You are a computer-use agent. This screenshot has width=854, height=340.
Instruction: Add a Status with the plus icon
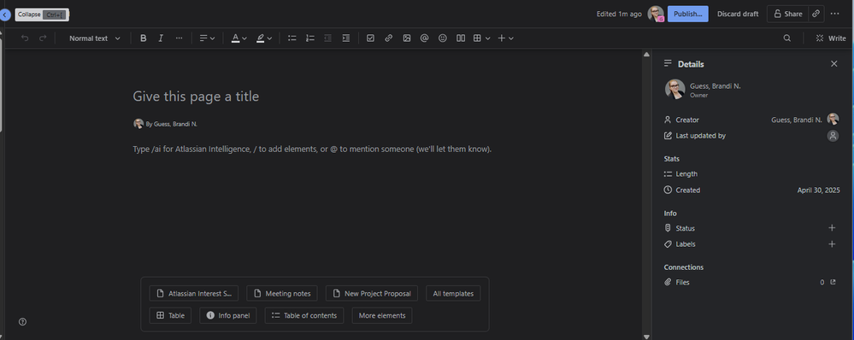pos(832,228)
